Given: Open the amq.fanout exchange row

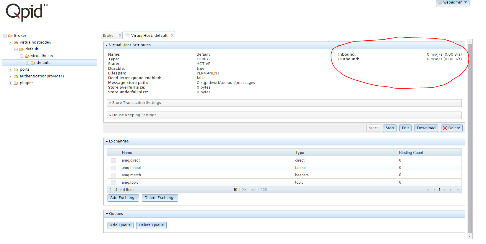Looking at the screenshot, I should 284,167.
